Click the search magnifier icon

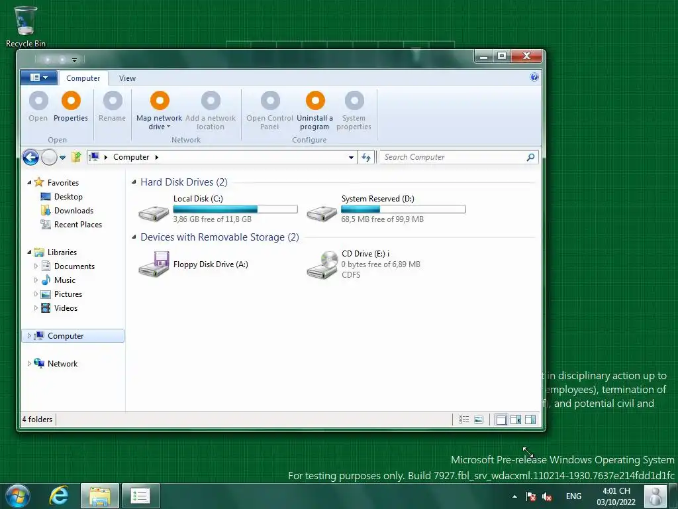(530, 157)
